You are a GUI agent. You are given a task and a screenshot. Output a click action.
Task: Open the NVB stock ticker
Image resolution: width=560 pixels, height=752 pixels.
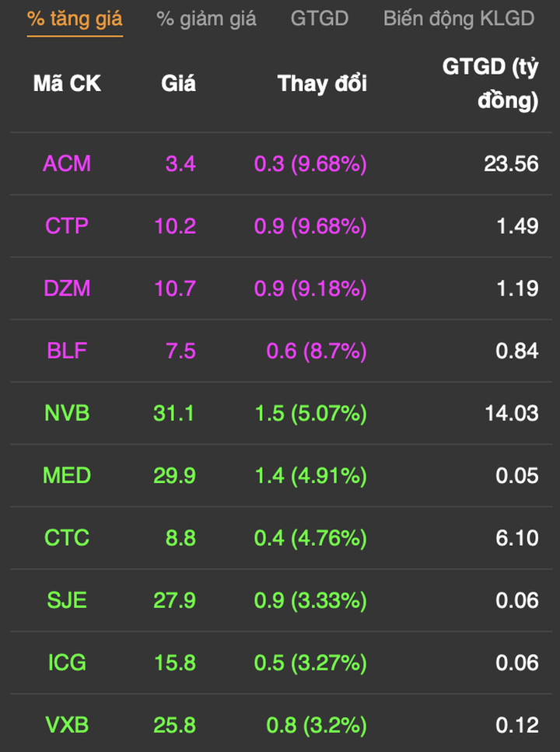click(67, 413)
